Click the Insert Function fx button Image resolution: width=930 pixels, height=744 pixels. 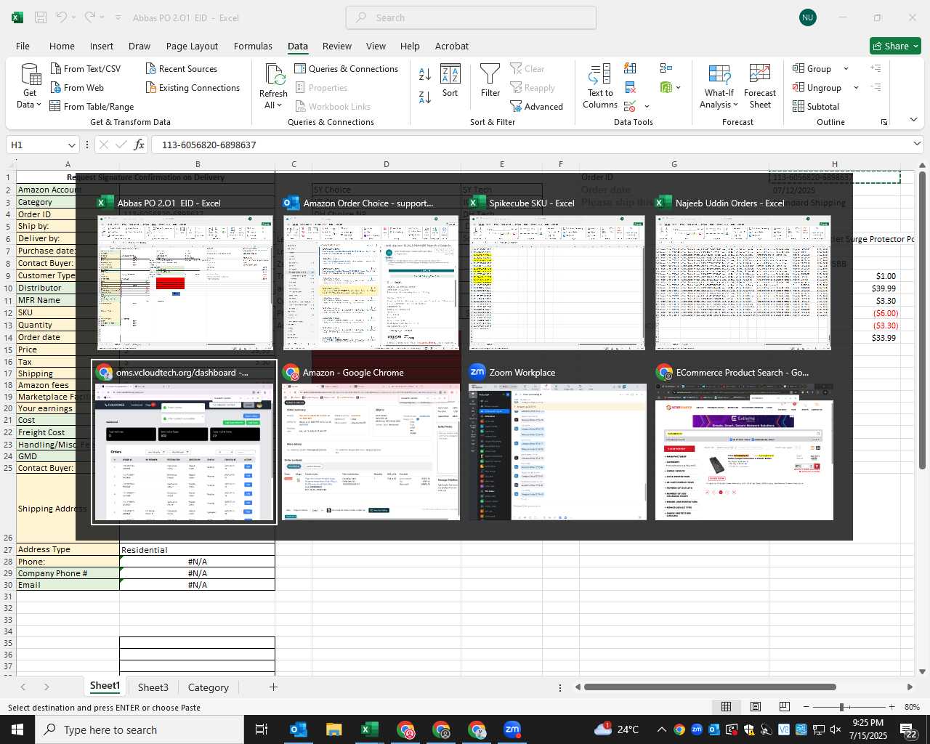click(x=139, y=145)
